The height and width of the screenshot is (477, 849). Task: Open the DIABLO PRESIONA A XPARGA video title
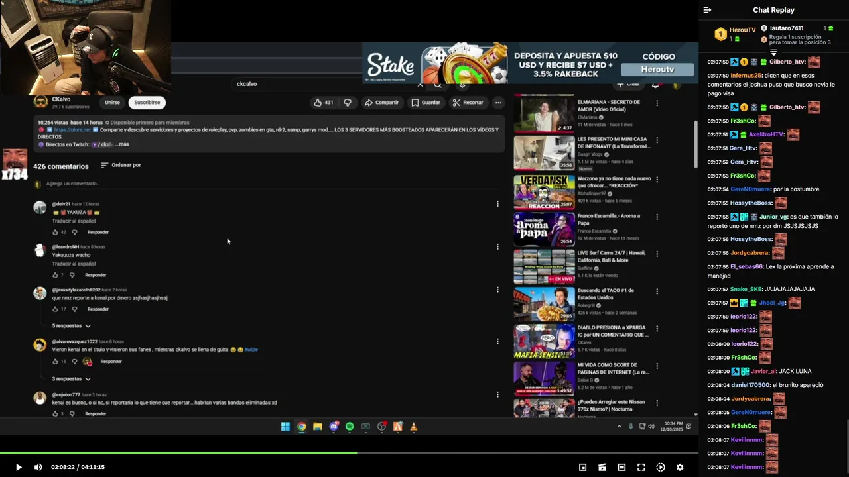613,331
